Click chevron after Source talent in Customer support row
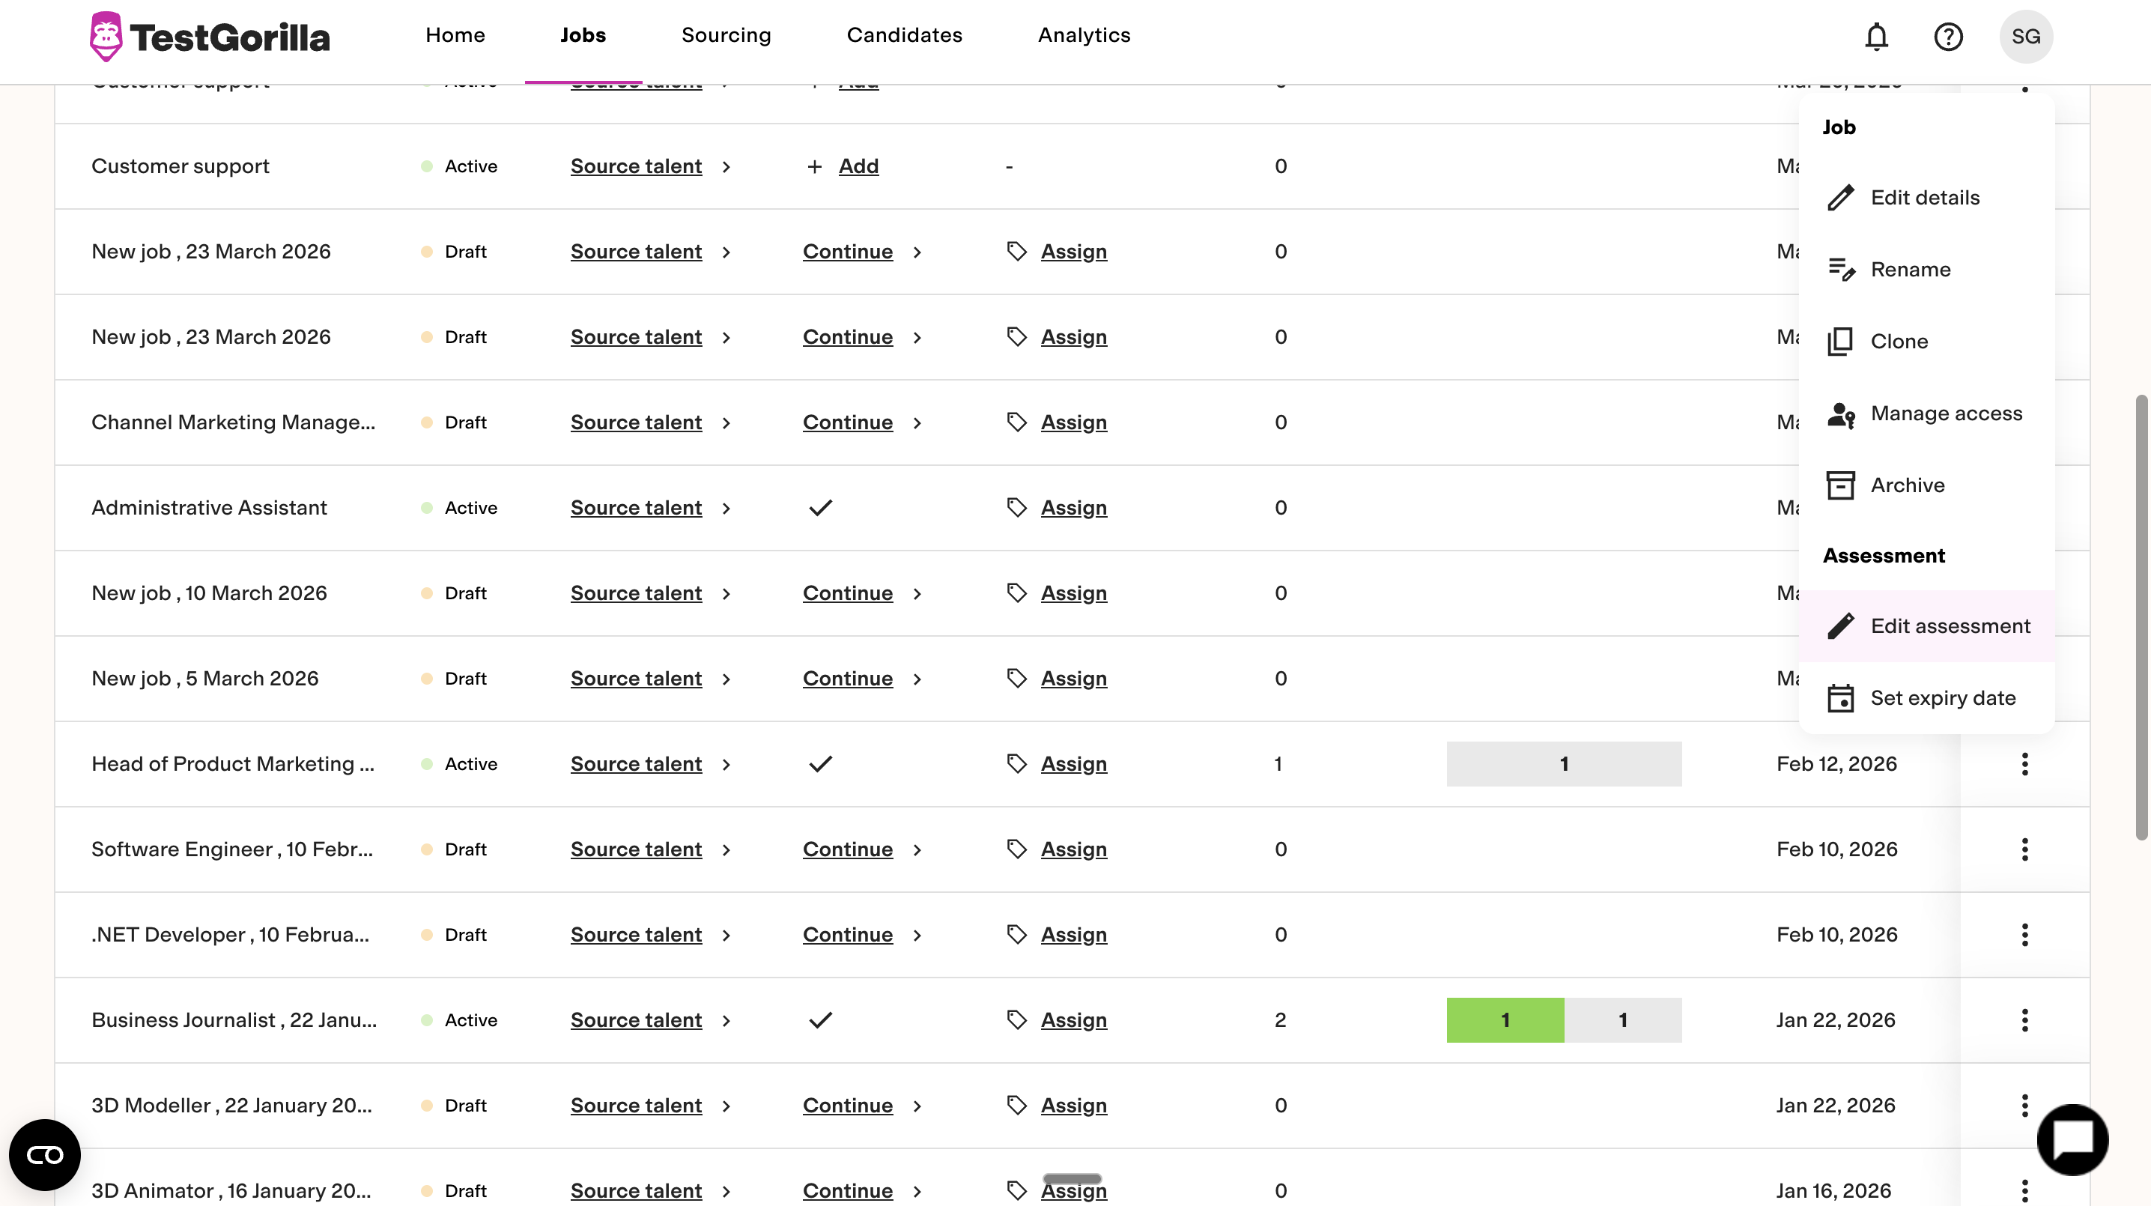Screen dimensions: 2151x1206 click(726, 167)
